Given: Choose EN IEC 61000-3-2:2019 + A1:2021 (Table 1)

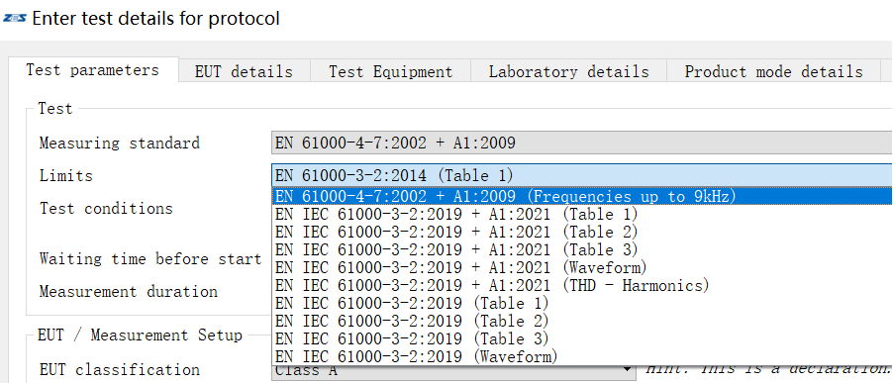Looking at the screenshot, I should [x=582, y=215].
